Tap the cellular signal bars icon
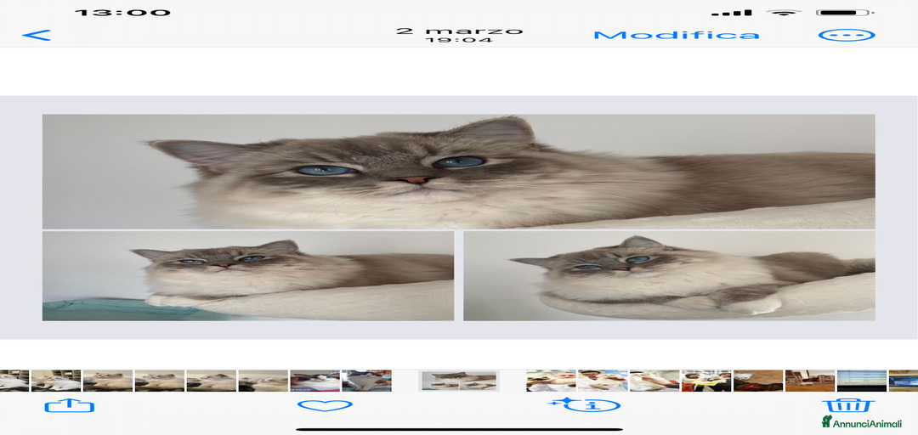Screen dimensions: 918x435 click(x=731, y=13)
